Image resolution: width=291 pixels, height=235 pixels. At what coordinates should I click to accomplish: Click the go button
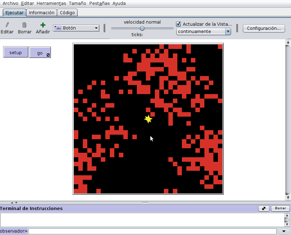pyautogui.click(x=40, y=52)
